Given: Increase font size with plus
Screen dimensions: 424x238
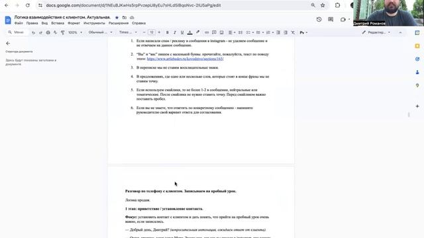Looking at the screenshot, I should (159, 32).
